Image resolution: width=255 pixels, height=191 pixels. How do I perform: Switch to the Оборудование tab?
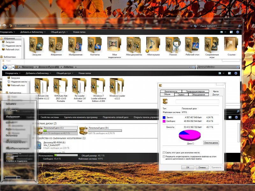198,95
